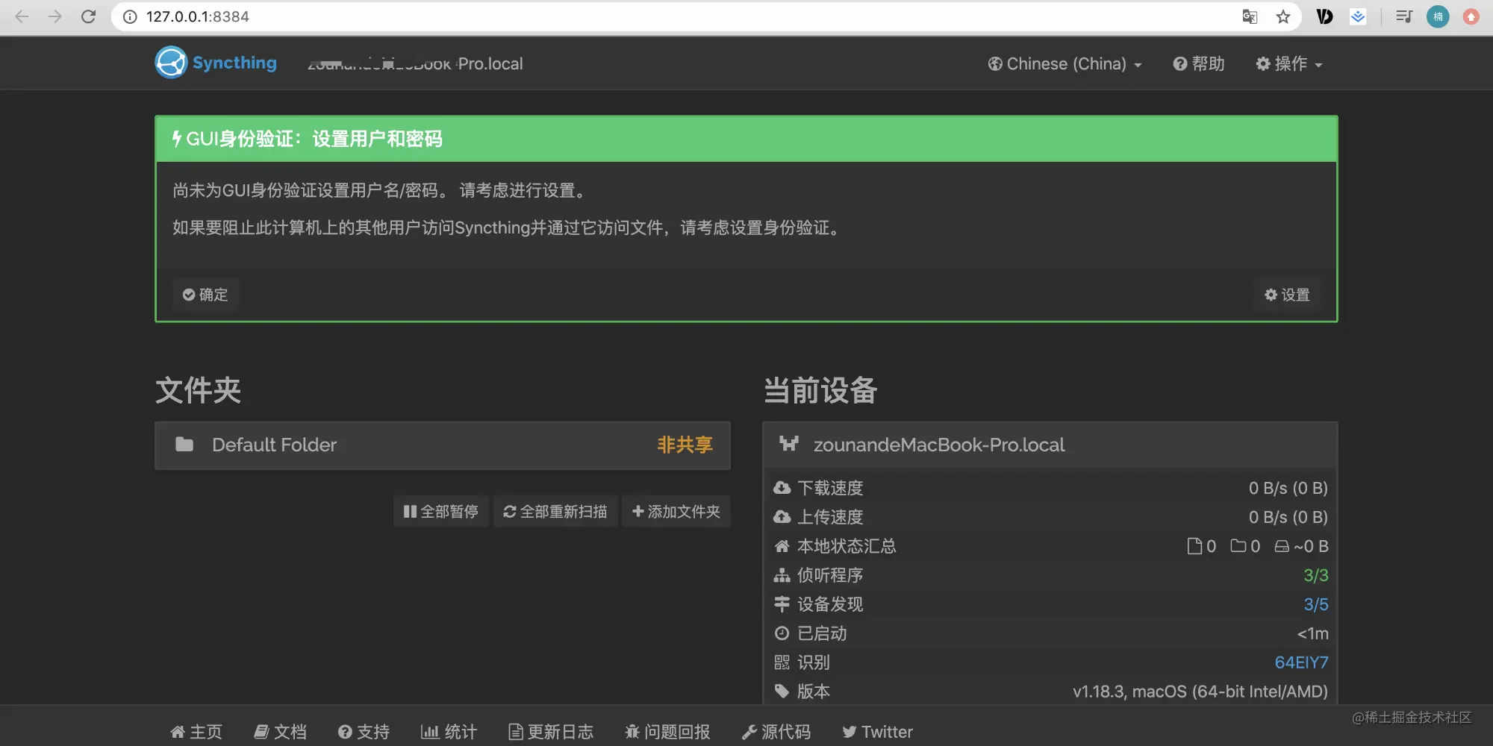The height and width of the screenshot is (746, 1493).
Task: Open 支持 support footer link
Action: 364,732
